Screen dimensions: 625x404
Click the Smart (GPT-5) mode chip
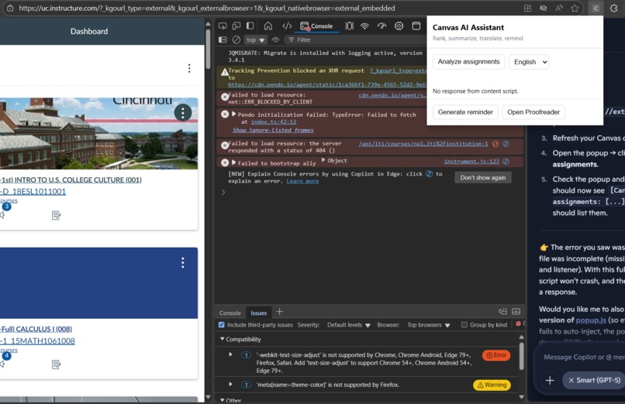(593, 381)
